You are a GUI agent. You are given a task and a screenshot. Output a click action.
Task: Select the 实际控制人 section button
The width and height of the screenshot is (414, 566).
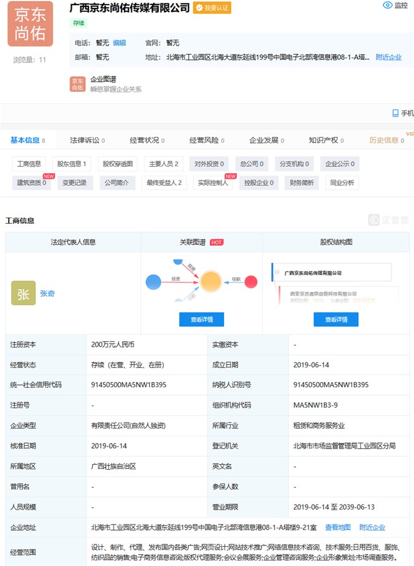point(213,183)
